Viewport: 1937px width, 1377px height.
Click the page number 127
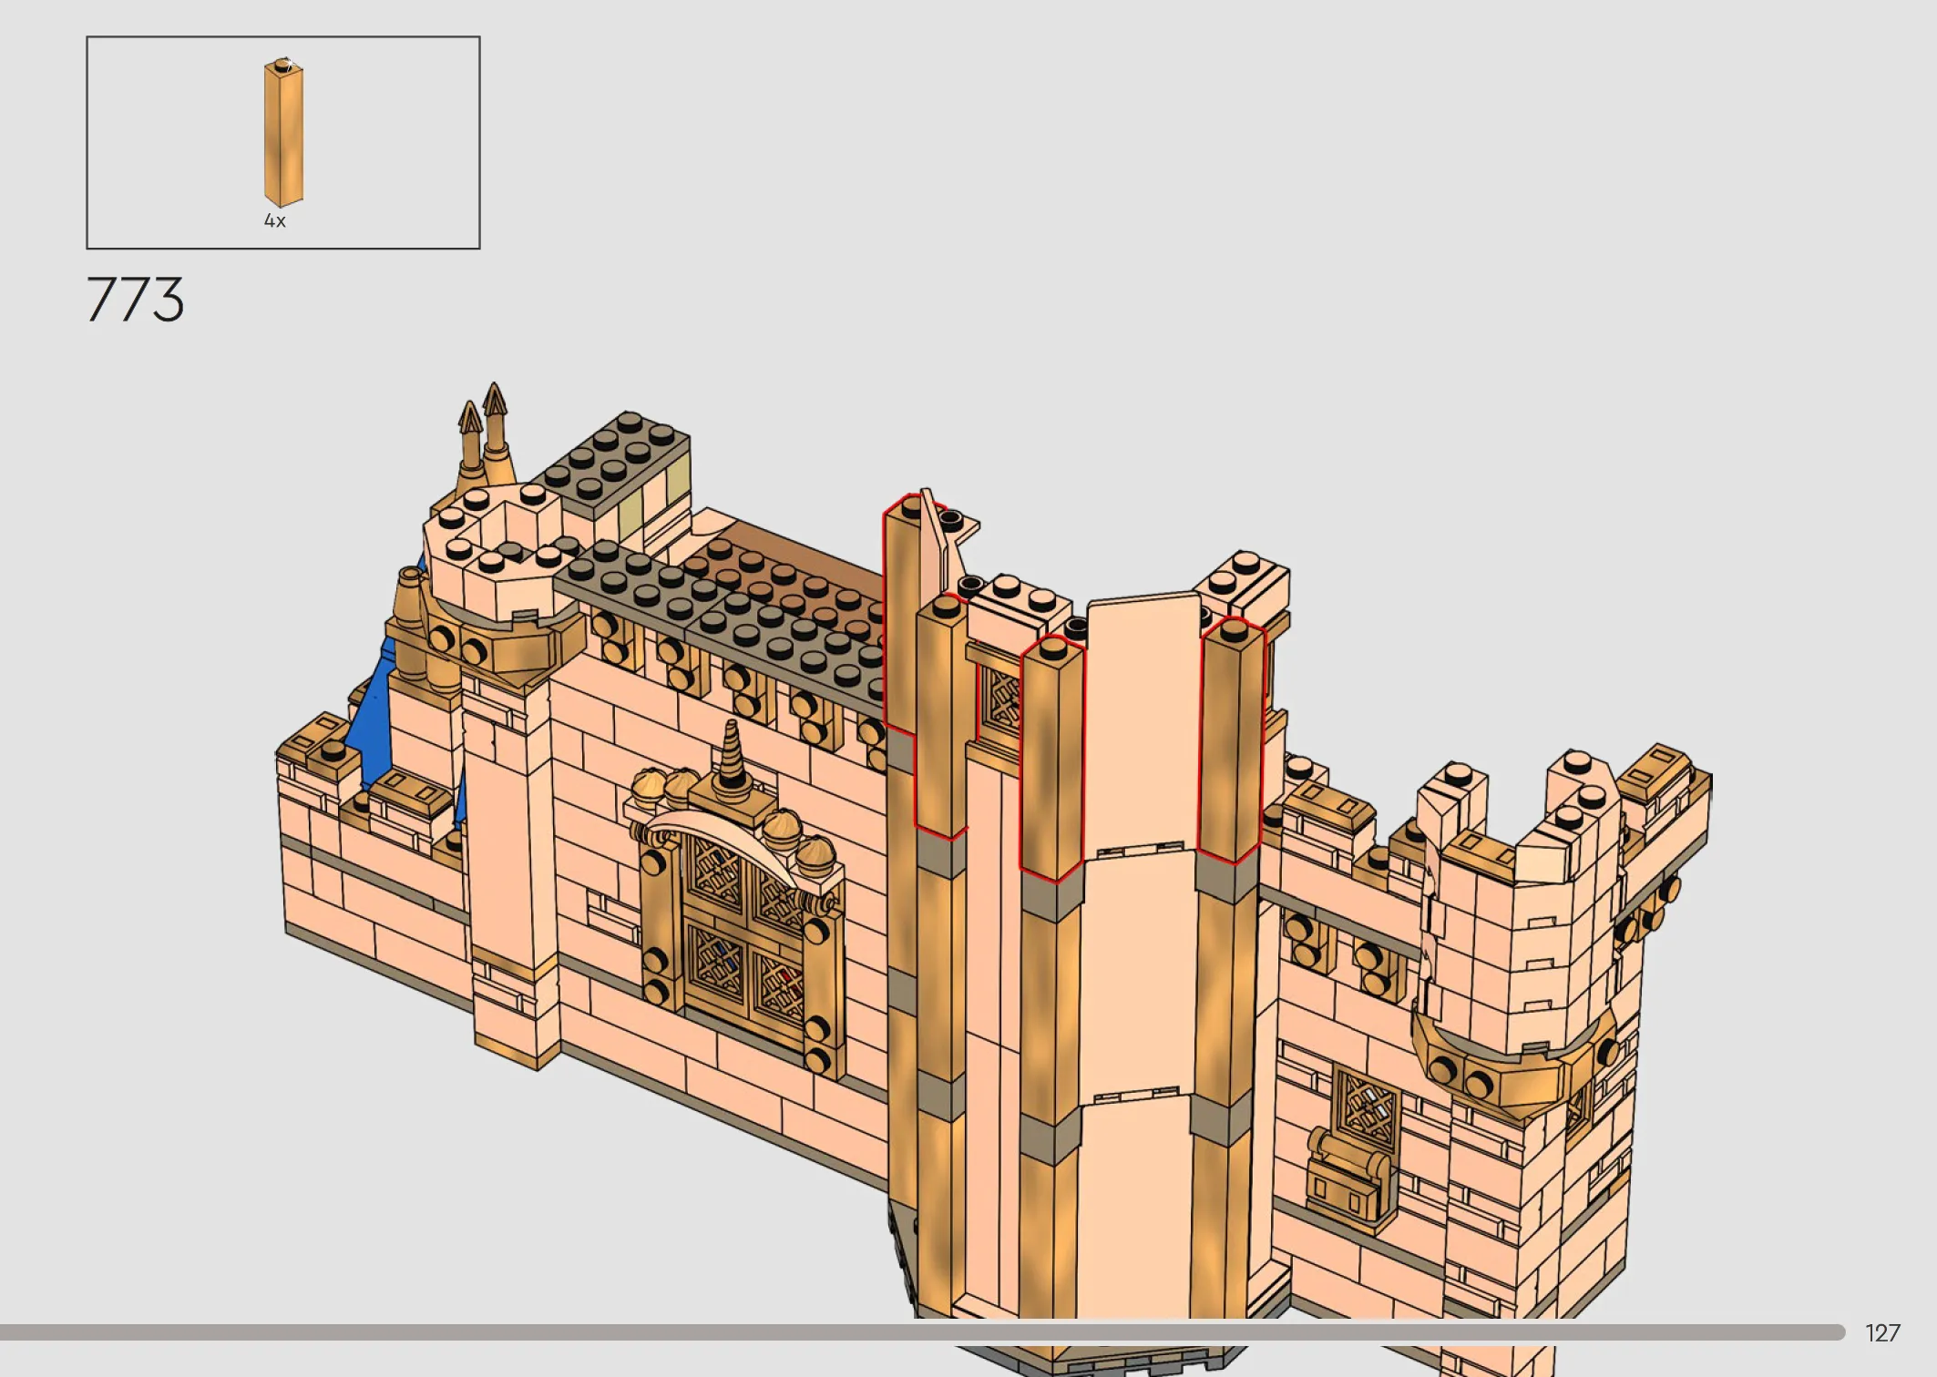(x=1882, y=1333)
